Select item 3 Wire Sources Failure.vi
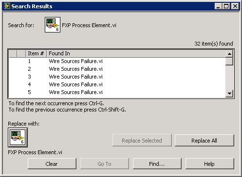The height and width of the screenshot is (177, 242). [x=117, y=77]
